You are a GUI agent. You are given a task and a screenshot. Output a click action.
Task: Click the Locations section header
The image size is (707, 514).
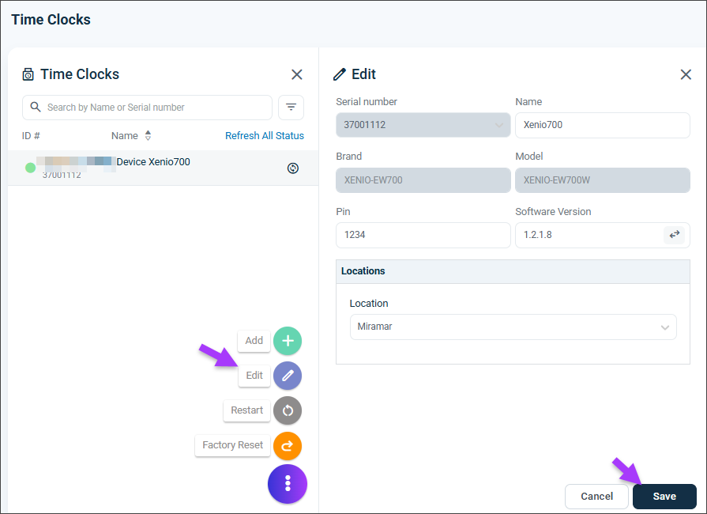pyautogui.click(x=513, y=271)
